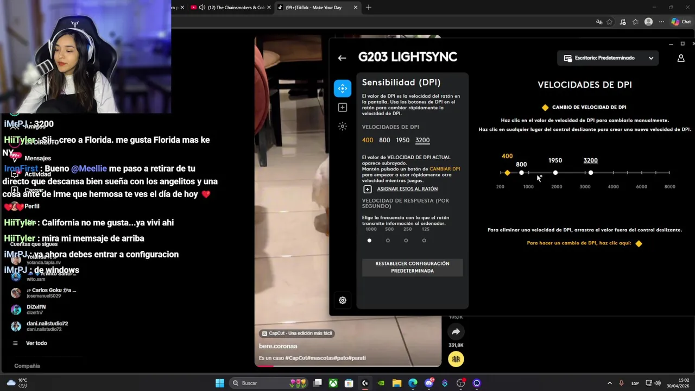Select the 800 DPI speed in list
The image size is (695, 391).
[384, 140]
